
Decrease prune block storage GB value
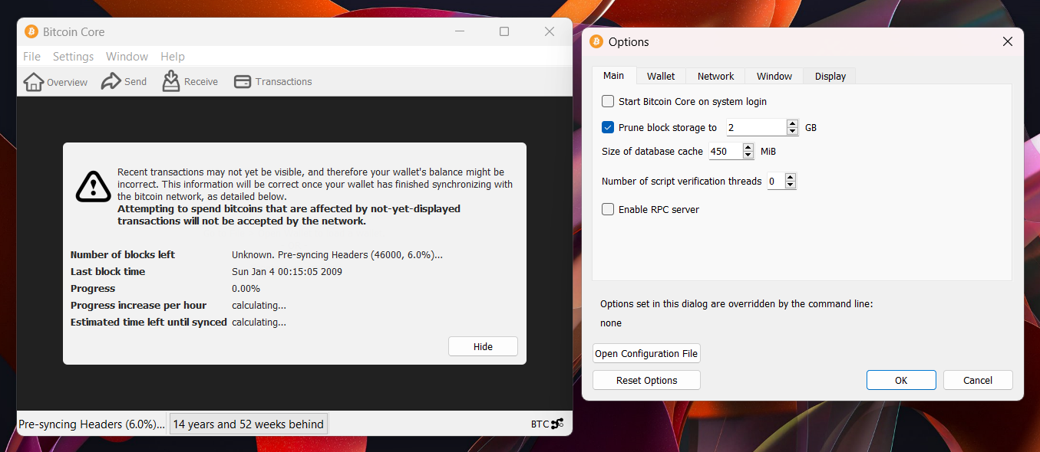click(x=793, y=132)
